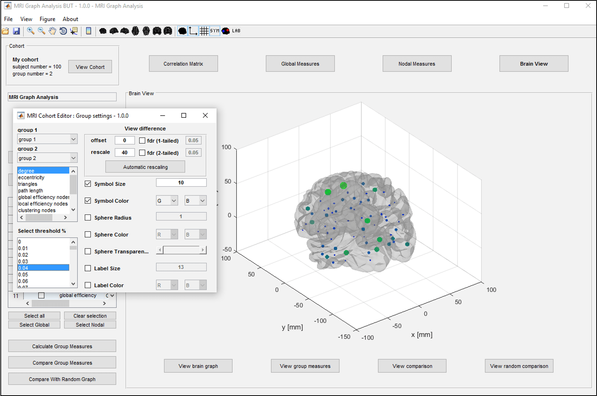
Task: Check the Sphere Transparency checkbox
Action: pos(88,251)
